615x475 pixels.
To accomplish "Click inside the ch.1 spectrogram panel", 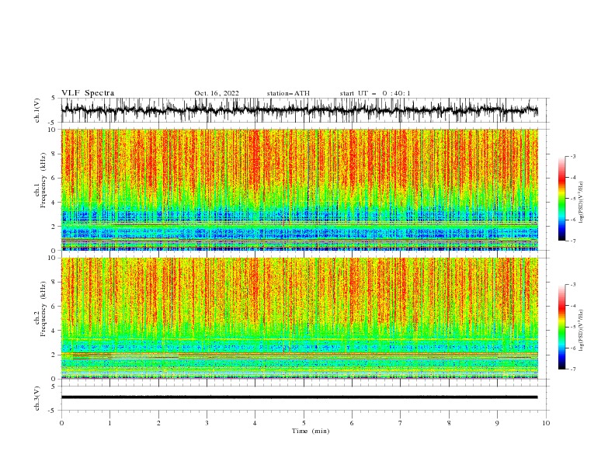I will pyautogui.click(x=300, y=189).
